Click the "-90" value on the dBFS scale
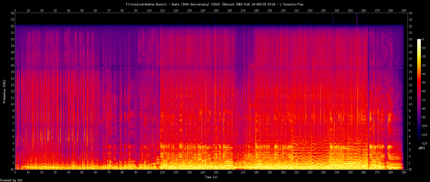The height and width of the screenshot is (182, 430). (424, 117)
